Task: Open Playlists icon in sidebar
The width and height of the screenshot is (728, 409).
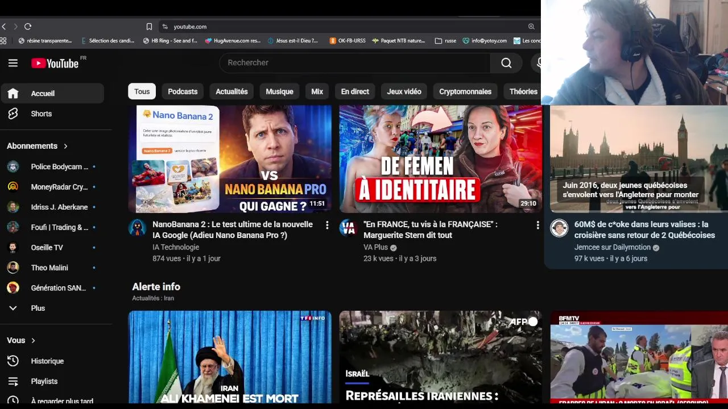Action: [13, 381]
